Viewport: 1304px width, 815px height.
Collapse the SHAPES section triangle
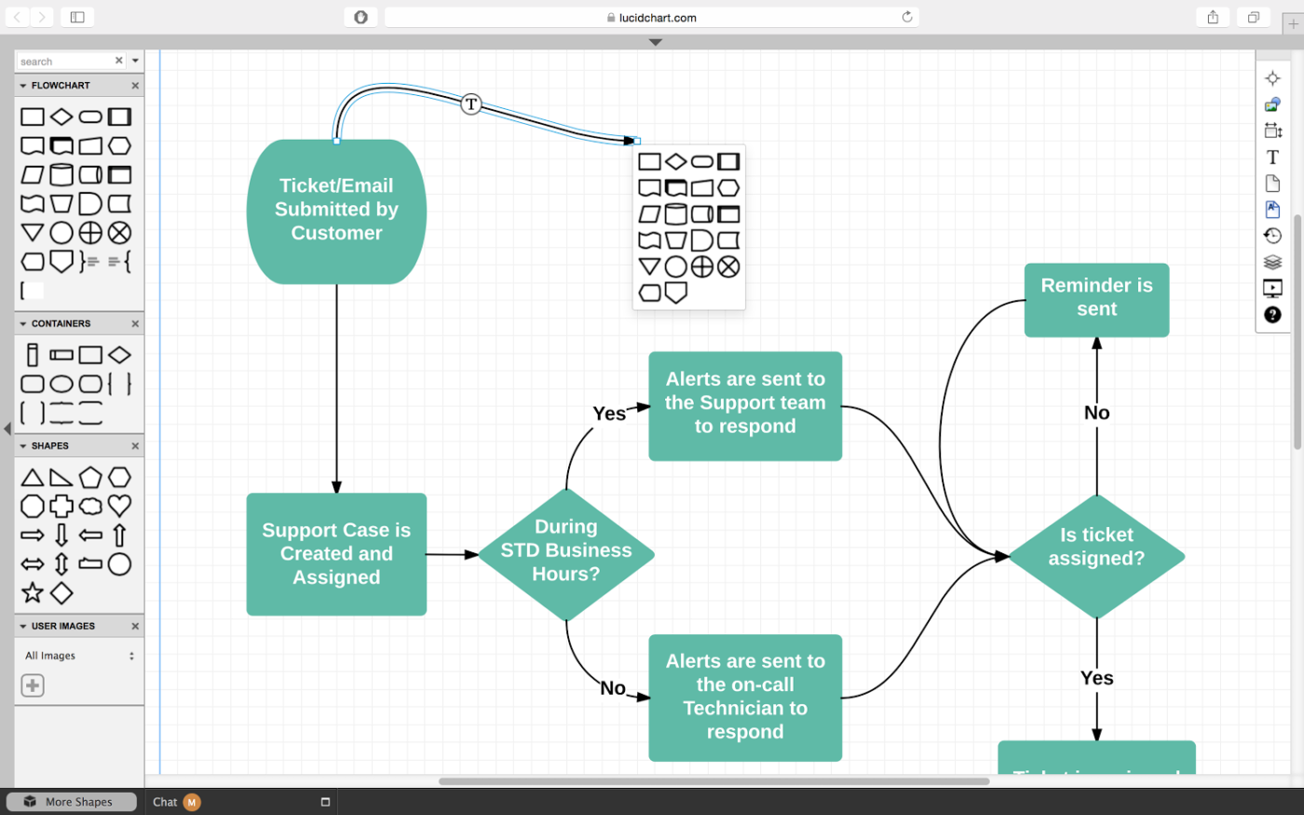coord(23,446)
